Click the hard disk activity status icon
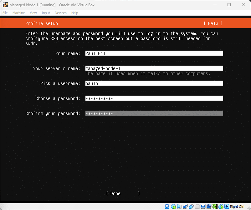The image size is (251, 210). tap(167, 207)
